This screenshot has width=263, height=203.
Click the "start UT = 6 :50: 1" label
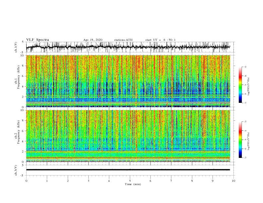(x=160, y=40)
